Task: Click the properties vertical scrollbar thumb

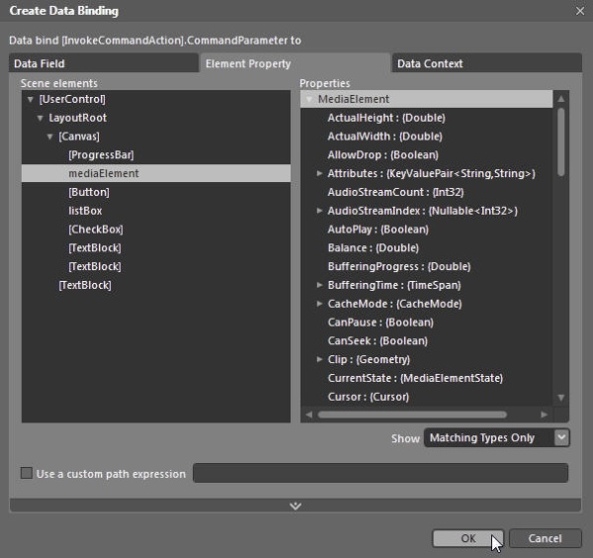Action: pyautogui.click(x=561, y=141)
